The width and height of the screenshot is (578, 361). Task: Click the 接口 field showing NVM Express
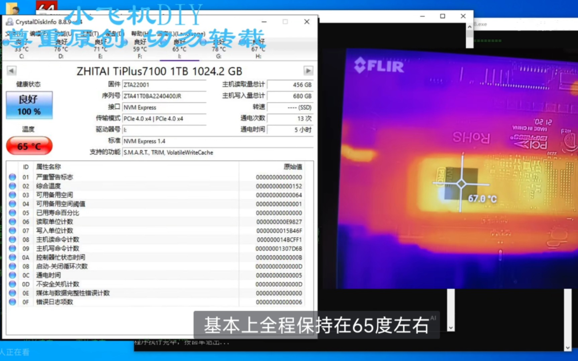164,107
